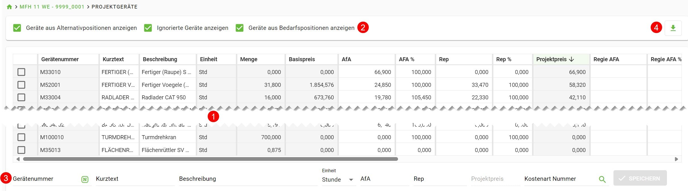The height and width of the screenshot is (191, 688).
Task: Click the Speichern button
Action: 640,178
